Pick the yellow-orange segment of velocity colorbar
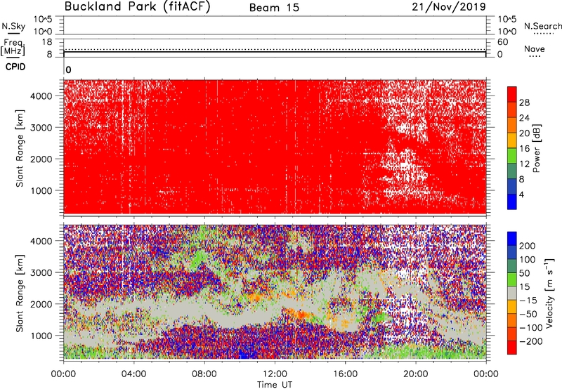The height and width of the screenshot is (389, 562). pyautogui.click(x=512, y=307)
